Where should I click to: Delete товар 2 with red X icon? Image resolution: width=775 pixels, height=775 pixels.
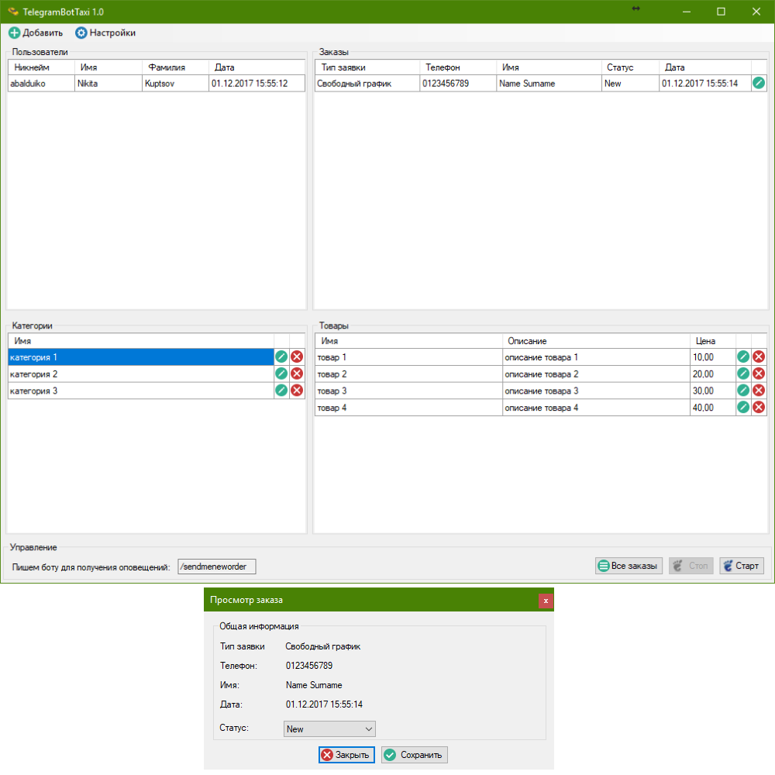point(759,374)
